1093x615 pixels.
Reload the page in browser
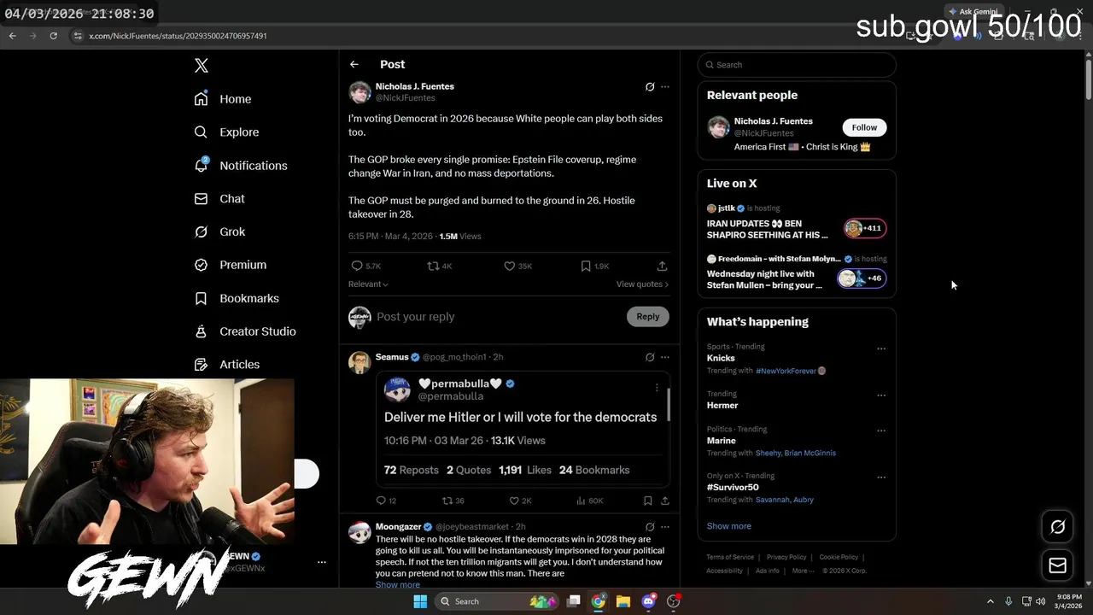[53, 36]
